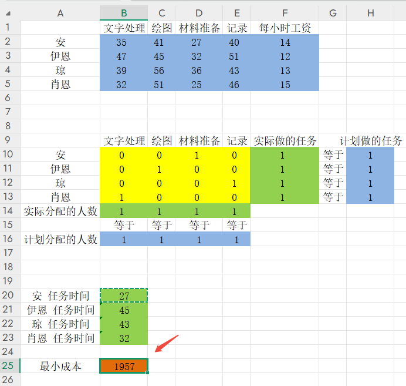Screen dimensions: 406x386
Task: Click cell B21 showing 45
Action: [124, 310]
